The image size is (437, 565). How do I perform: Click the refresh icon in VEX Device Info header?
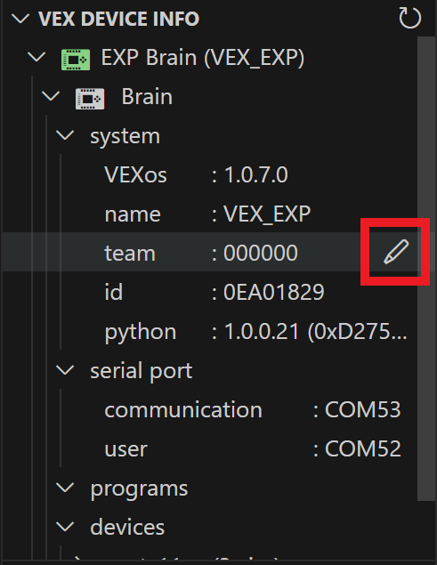coord(410,18)
